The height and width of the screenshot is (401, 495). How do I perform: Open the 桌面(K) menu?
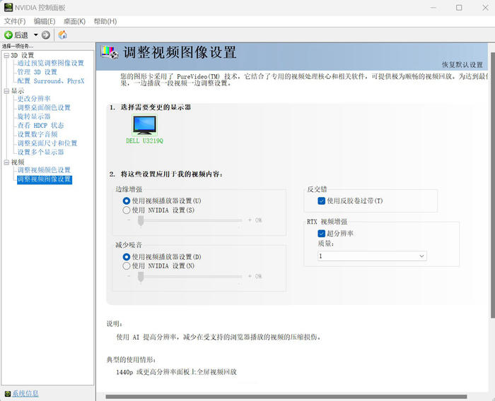74,21
